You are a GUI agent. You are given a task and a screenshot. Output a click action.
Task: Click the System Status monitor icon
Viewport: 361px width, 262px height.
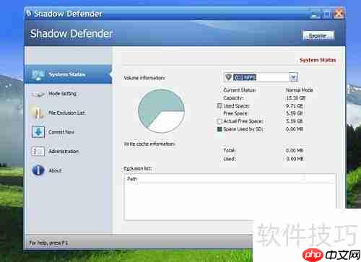click(x=38, y=75)
